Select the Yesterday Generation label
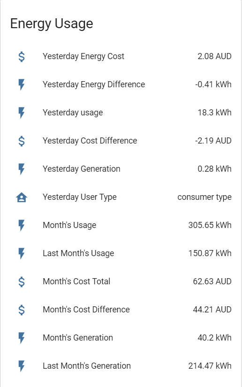Screen dimensions: 242x387 coord(82,169)
